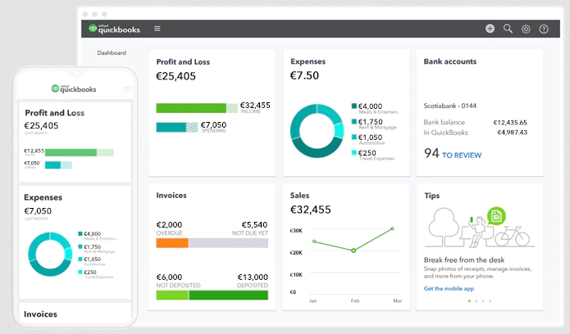Image resolution: width=570 pixels, height=334 pixels.
Task: Click the QuickBooks logo in desktop header
Action: tap(114, 29)
